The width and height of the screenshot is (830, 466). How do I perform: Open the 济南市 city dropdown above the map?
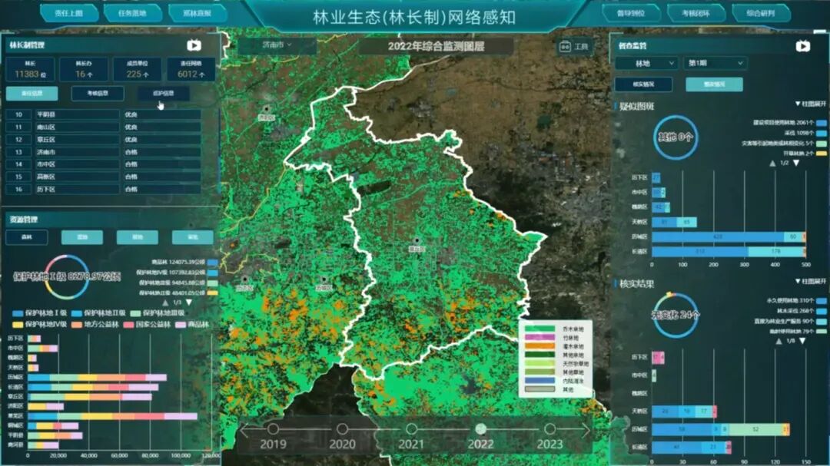(275, 46)
